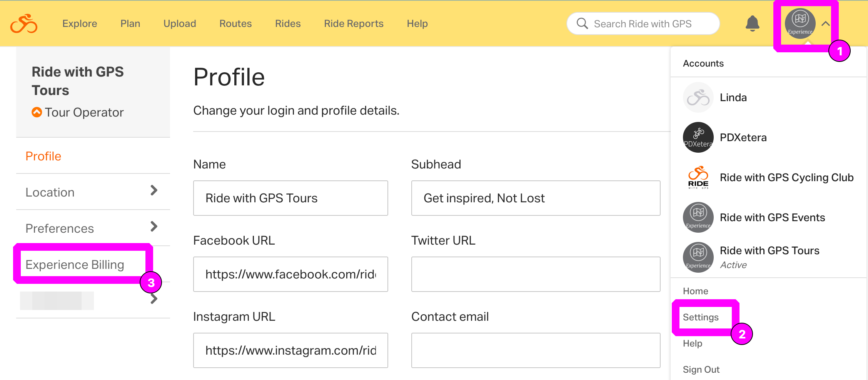Click the Accounts heading in the dropdown
The width and height of the screenshot is (868, 380).
(703, 63)
